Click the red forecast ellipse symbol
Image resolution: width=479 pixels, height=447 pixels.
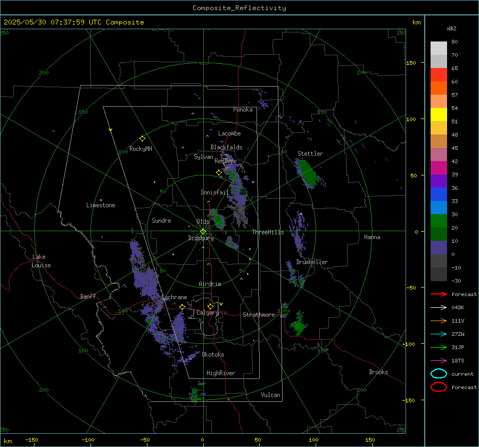point(439,387)
